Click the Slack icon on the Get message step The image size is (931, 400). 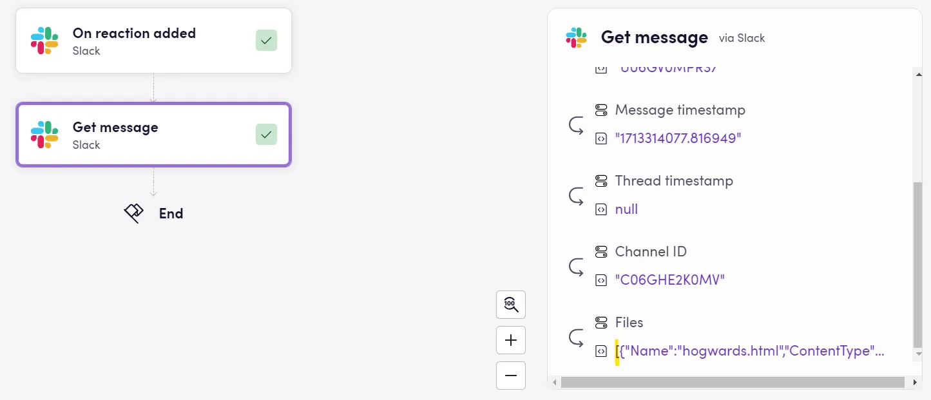[x=43, y=134]
